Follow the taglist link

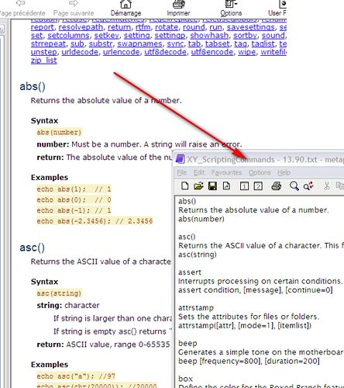(263, 44)
